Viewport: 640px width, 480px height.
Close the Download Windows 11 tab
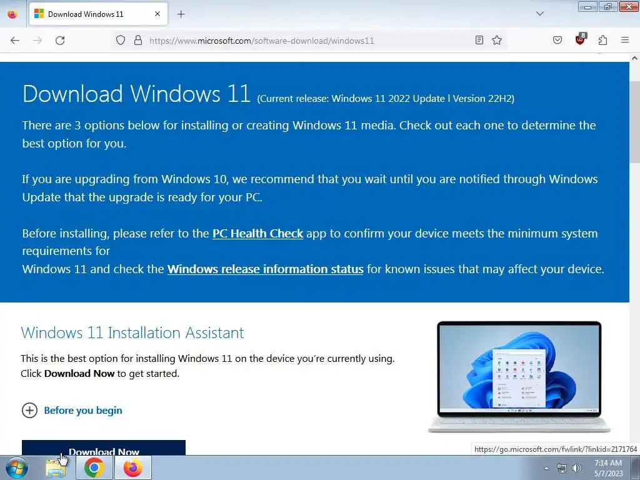157,14
